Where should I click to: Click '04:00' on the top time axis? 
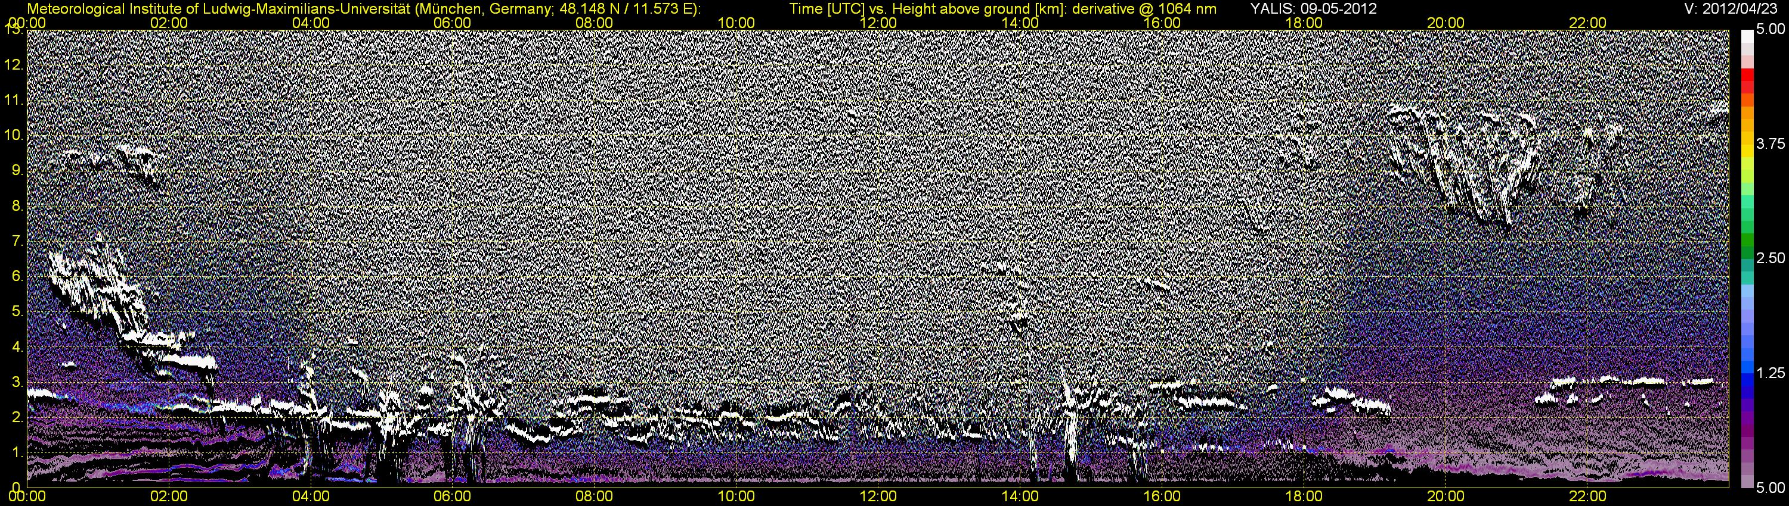pos(311,23)
